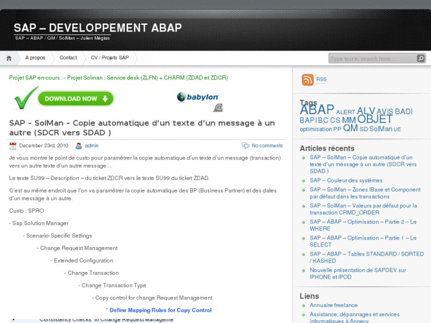Click the green checkmark ad image
The height and width of the screenshot is (323, 431).
[x=26, y=98]
